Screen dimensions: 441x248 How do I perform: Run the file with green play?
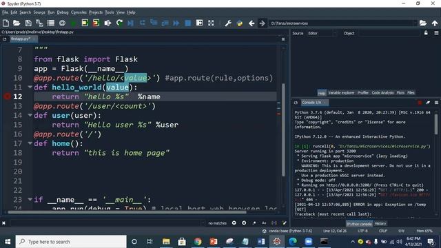[x=74, y=23]
